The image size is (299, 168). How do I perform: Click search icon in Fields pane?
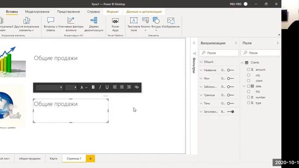click(245, 53)
